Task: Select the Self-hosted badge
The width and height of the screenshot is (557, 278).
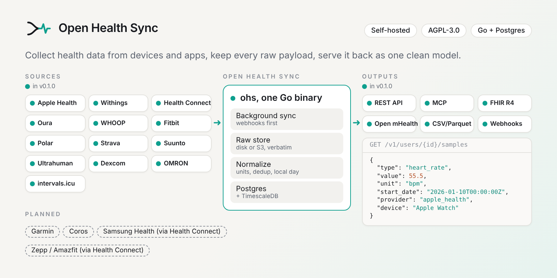Action: pyautogui.click(x=391, y=30)
